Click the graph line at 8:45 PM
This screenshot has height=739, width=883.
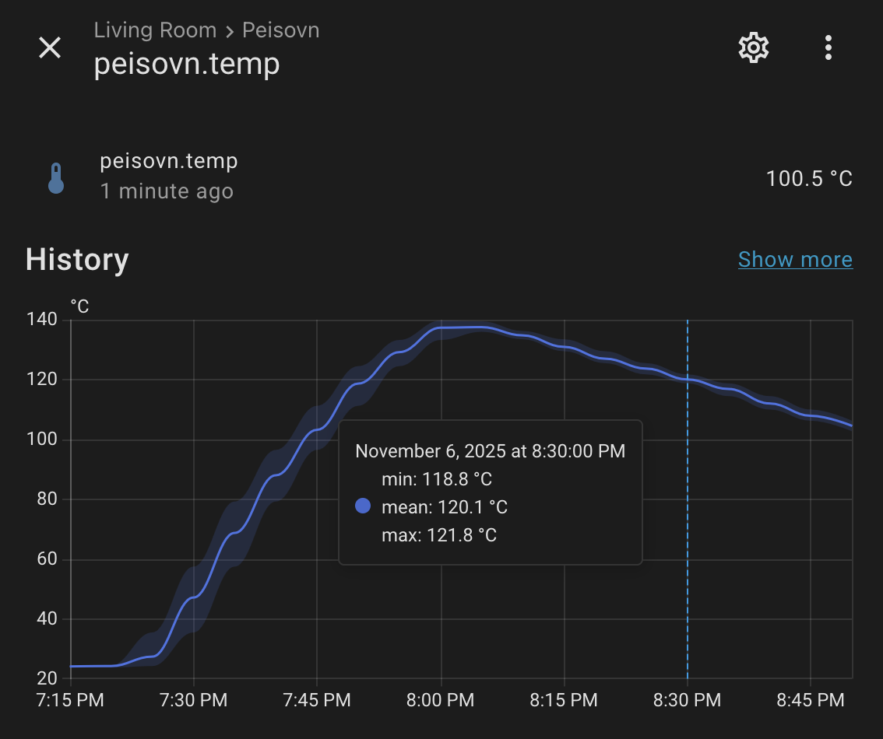tap(810, 415)
